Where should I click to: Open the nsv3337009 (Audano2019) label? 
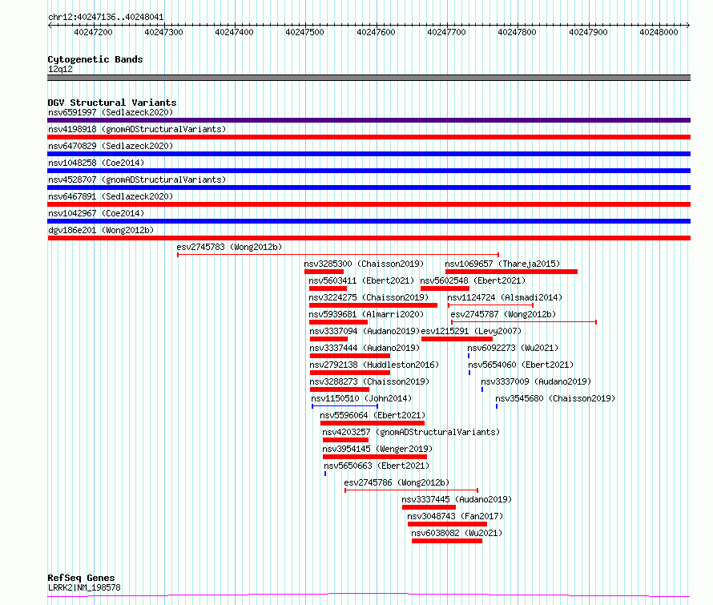point(536,381)
